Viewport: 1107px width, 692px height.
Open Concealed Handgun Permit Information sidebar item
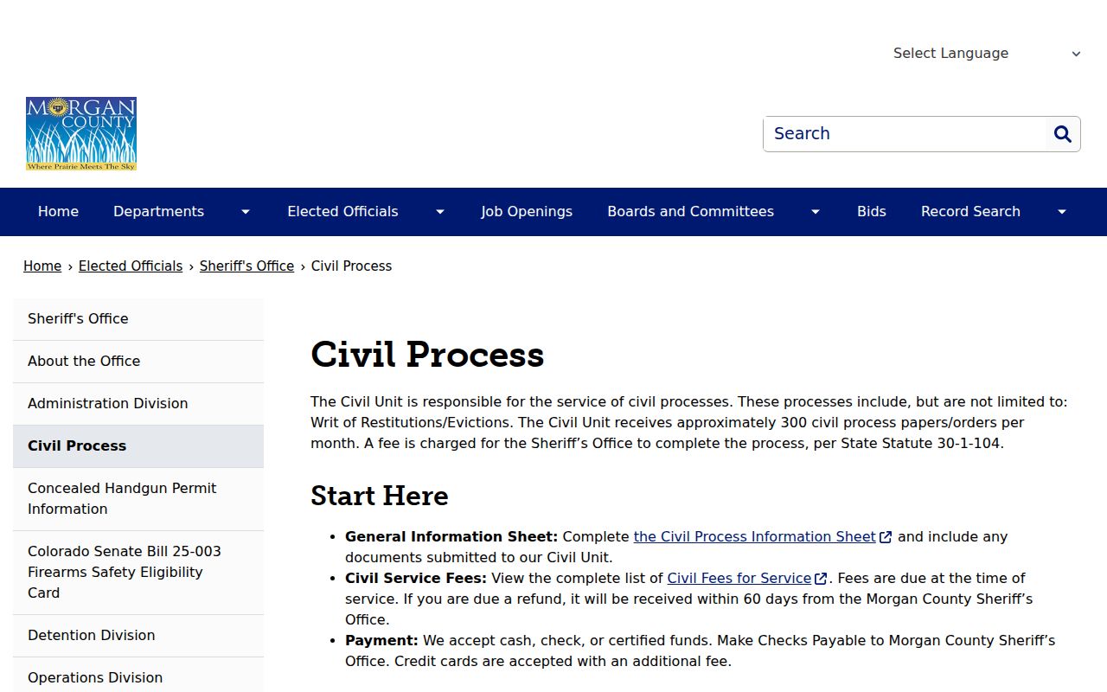pyautogui.click(x=138, y=499)
